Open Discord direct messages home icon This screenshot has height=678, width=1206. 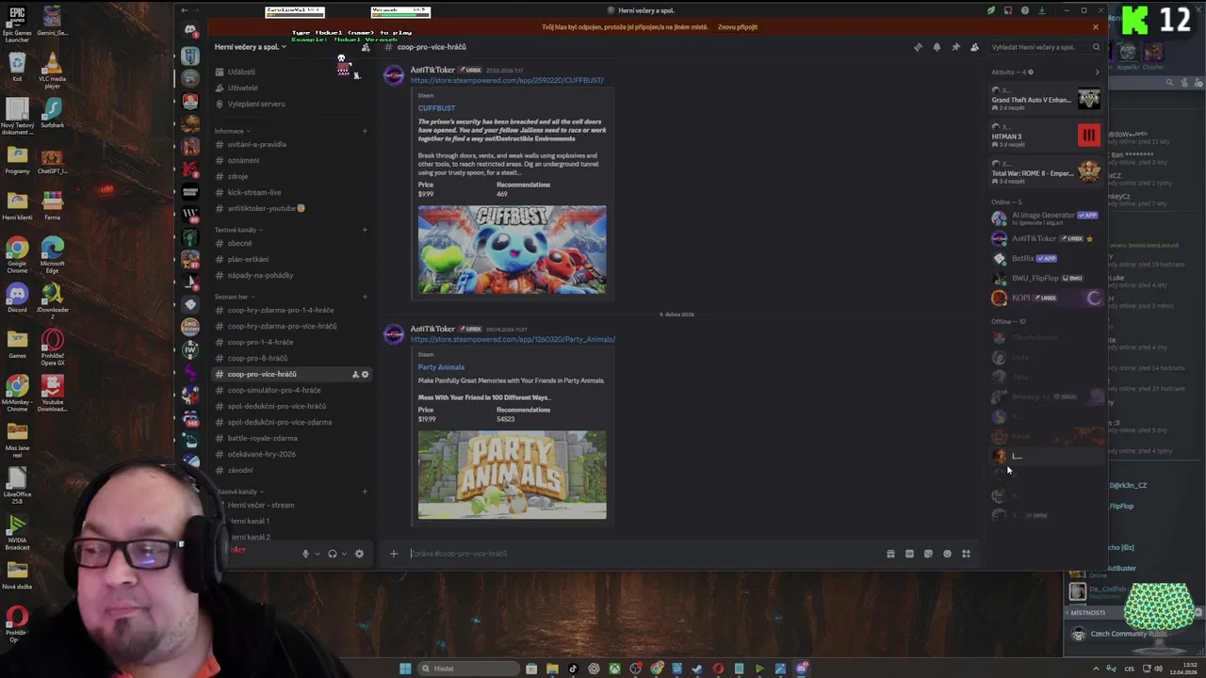[x=190, y=30]
